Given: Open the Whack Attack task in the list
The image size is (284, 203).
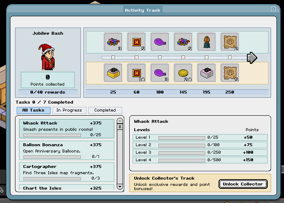Looking at the screenshot, I should point(67,129).
